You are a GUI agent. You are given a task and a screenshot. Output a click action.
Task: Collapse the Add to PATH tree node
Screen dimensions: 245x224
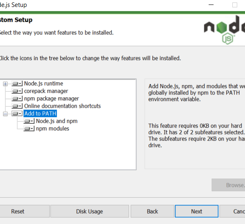click(x=5, y=113)
